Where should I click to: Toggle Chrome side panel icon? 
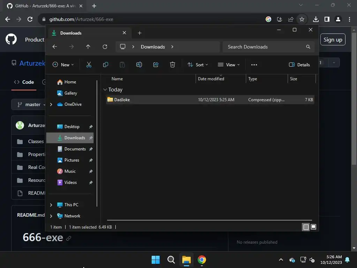click(x=327, y=20)
